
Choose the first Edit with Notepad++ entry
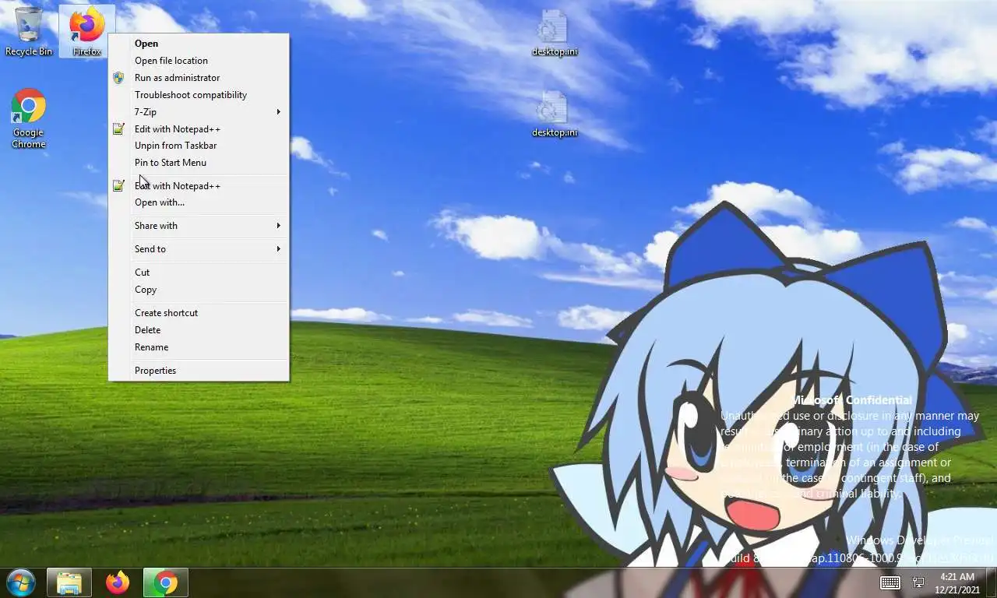(199, 129)
